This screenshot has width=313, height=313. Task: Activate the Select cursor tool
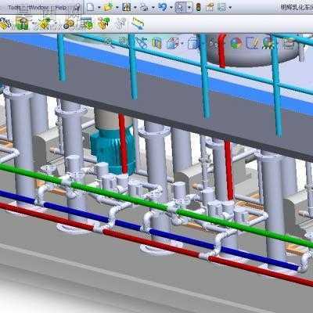click(x=180, y=7)
